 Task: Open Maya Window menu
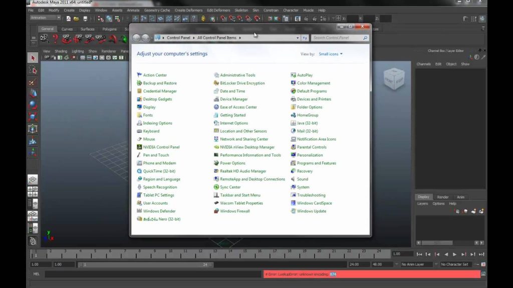tap(101, 10)
